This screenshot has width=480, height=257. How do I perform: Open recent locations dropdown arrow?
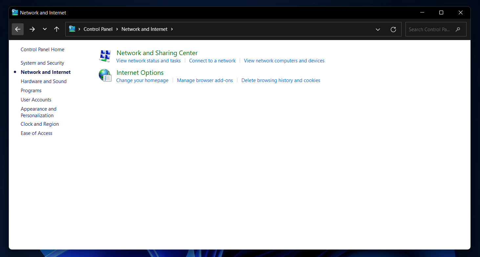click(x=45, y=29)
